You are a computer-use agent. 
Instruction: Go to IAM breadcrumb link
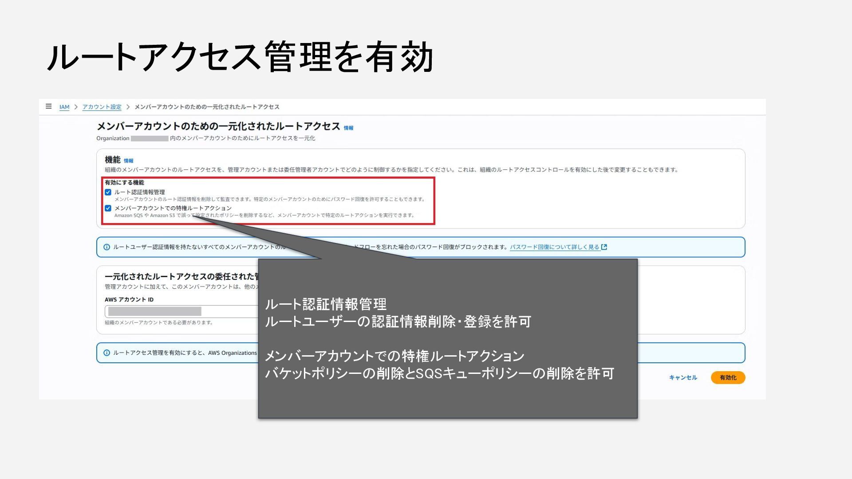point(64,107)
